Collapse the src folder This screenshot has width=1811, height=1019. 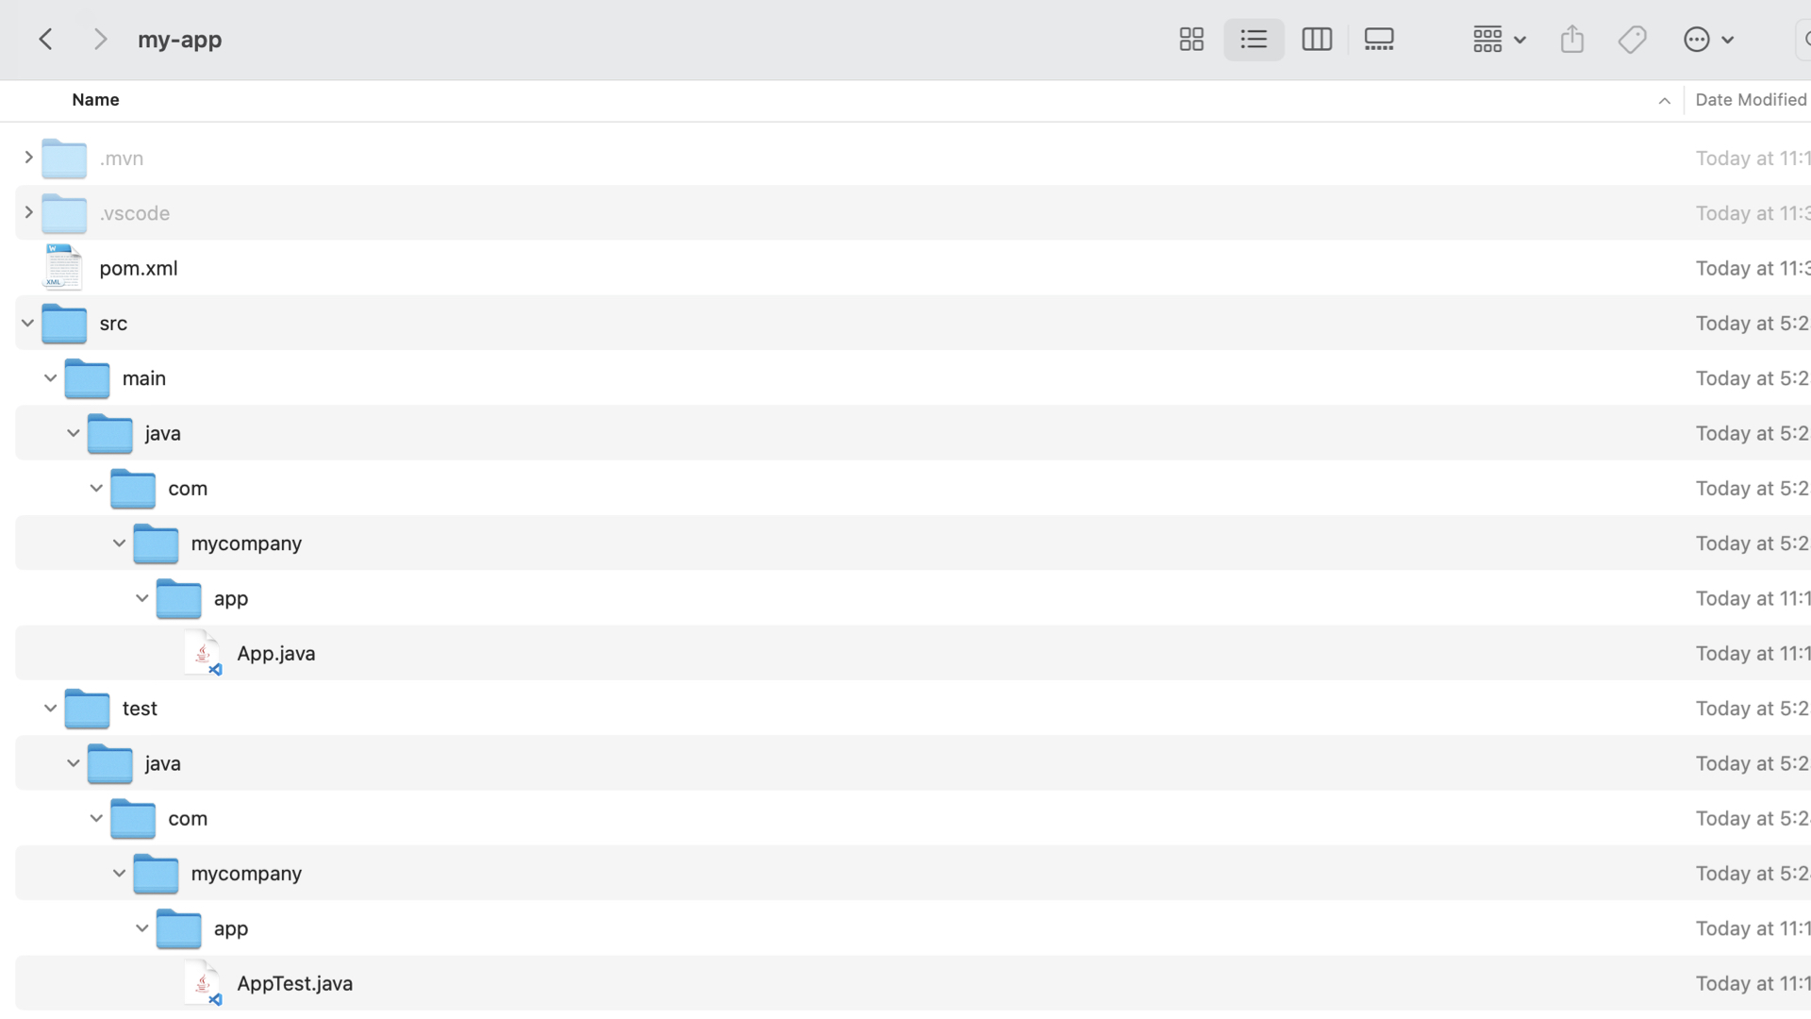[28, 324]
